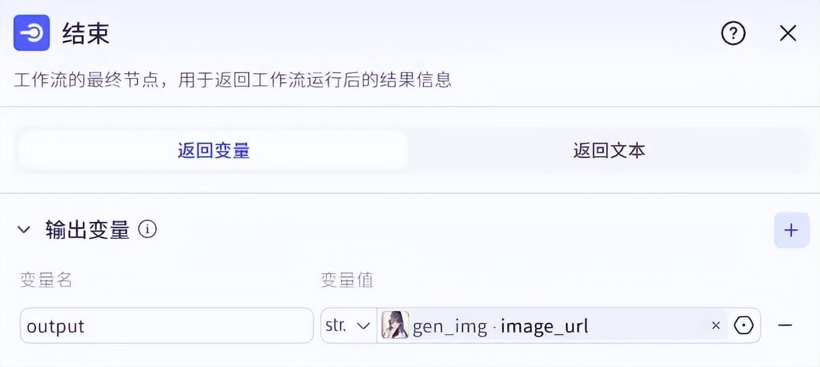Switch to the 返回变量 tab
This screenshot has width=820, height=367.
213,150
